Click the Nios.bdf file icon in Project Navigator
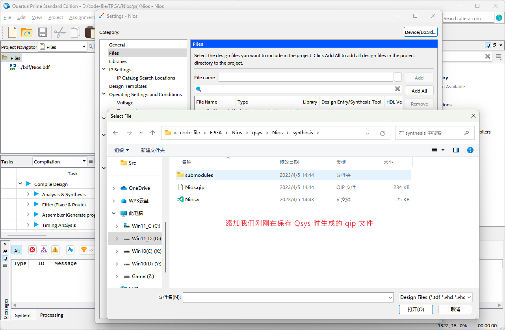 point(13,67)
